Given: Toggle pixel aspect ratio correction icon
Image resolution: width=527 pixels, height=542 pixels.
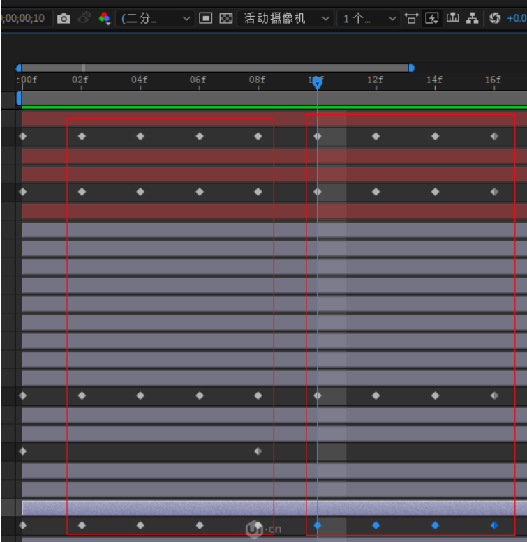Looking at the screenshot, I should [x=412, y=18].
